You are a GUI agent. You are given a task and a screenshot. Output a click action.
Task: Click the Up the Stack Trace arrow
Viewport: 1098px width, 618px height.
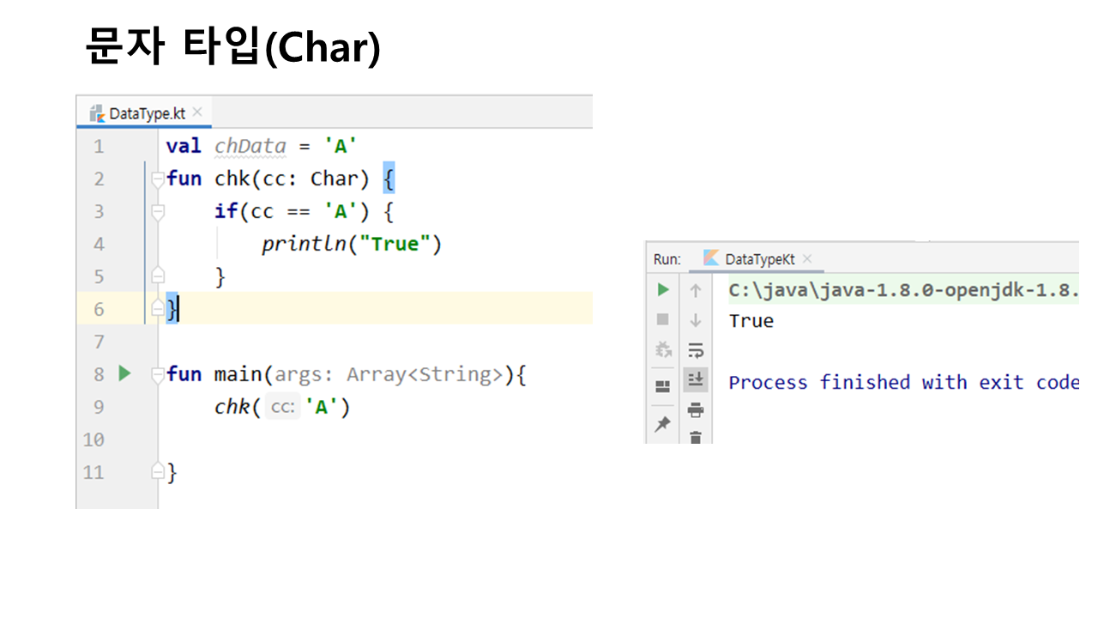tap(696, 290)
